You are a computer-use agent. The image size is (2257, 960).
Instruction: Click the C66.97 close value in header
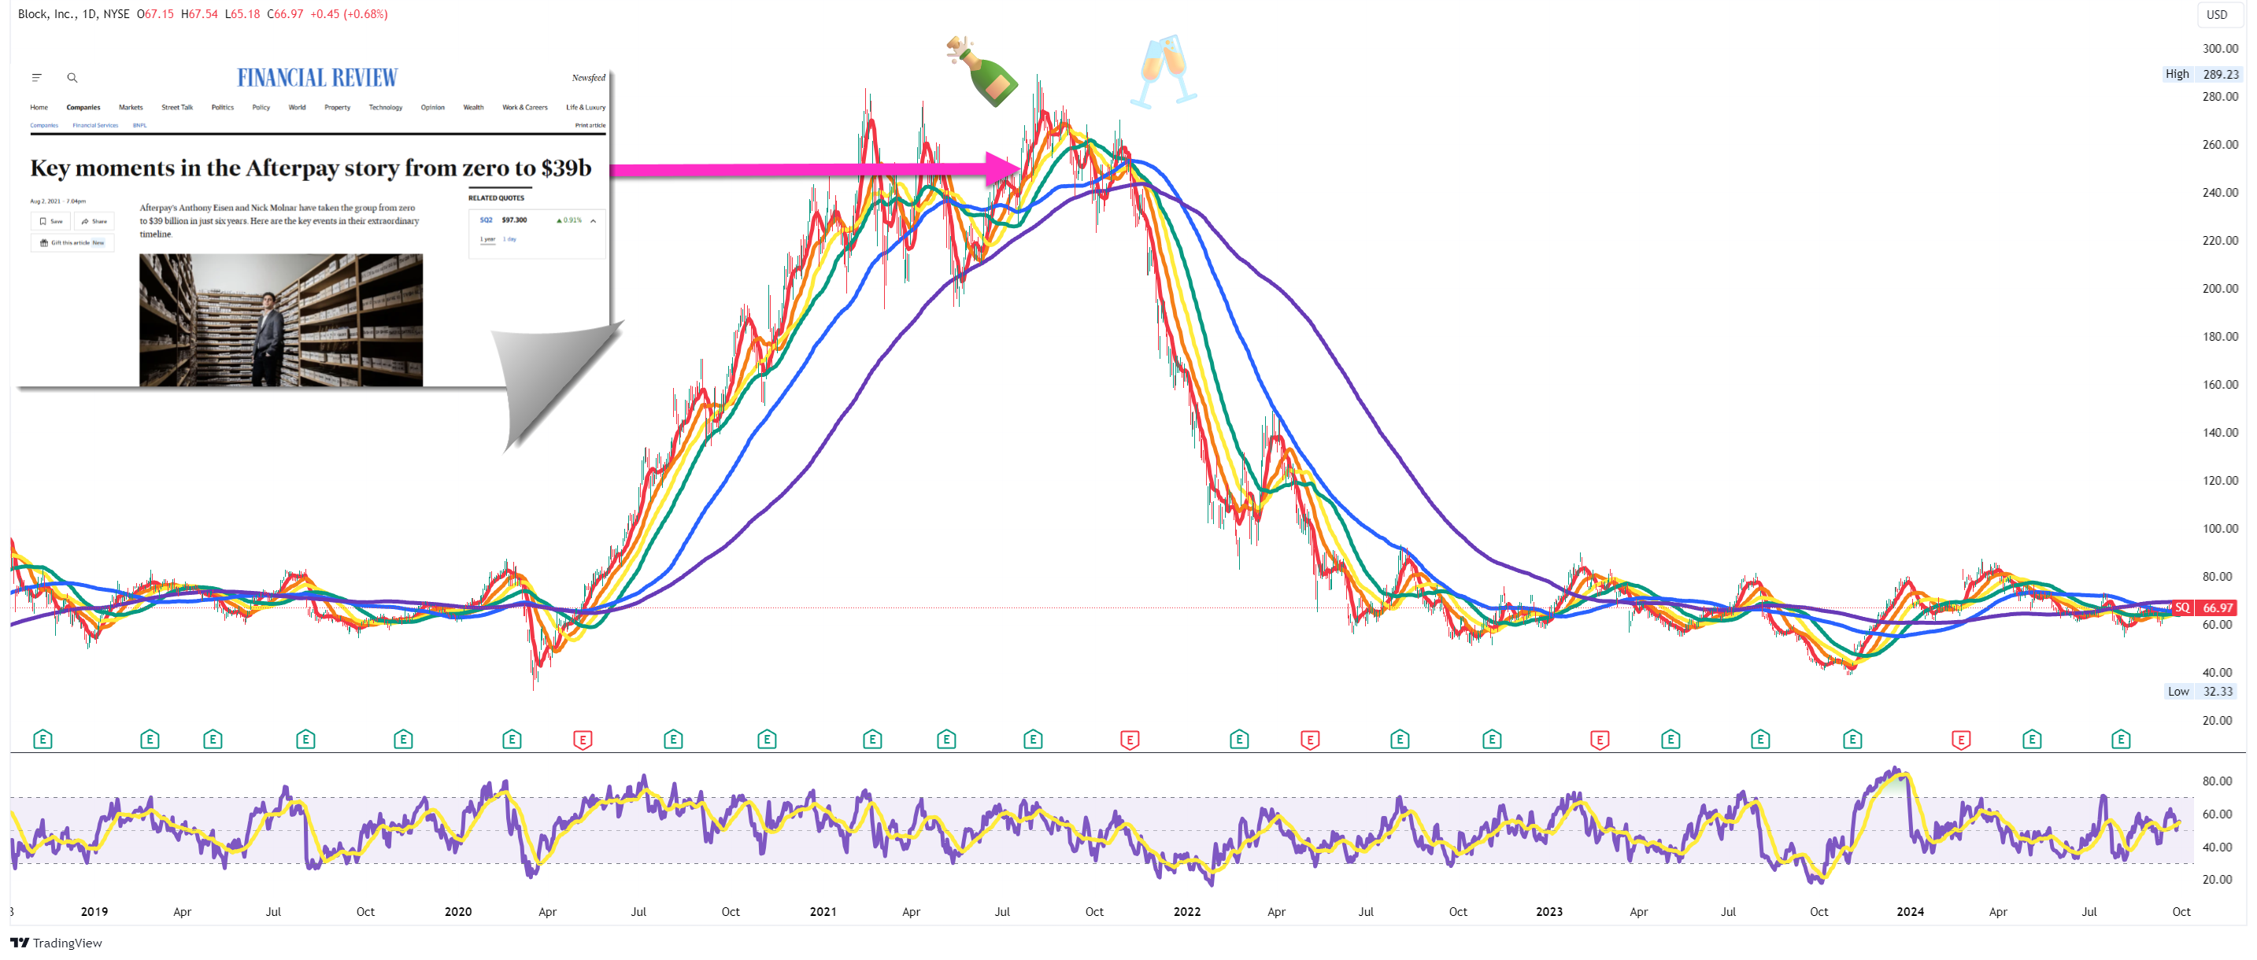point(285,14)
